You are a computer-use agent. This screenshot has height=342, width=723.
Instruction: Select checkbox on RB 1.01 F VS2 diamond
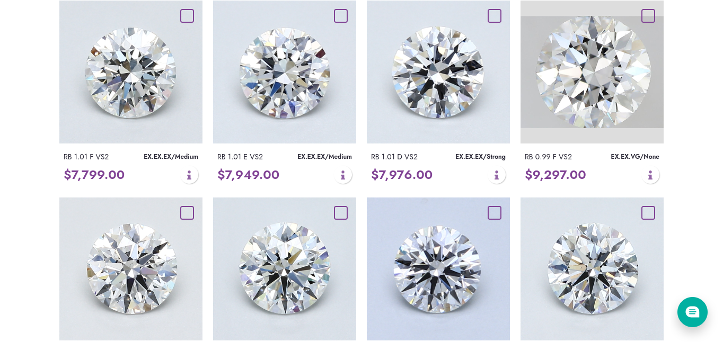pyautogui.click(x=187, y=16)
